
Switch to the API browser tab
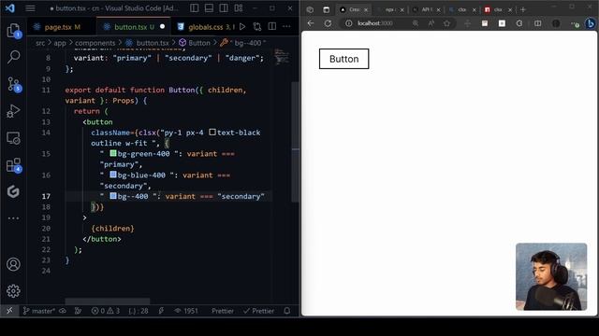pyautogui.click(x=427, y=9)
